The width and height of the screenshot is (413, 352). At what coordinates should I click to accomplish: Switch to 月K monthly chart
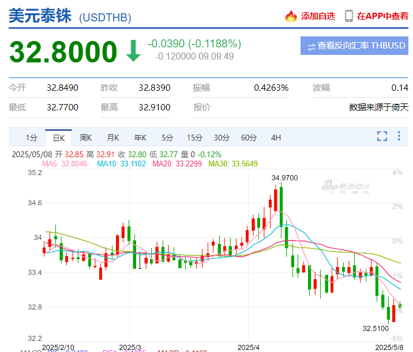tap(113, 138)
